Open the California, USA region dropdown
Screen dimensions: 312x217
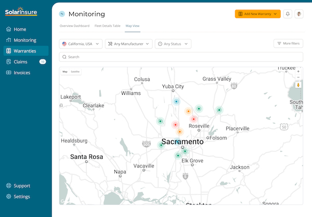pos(81,44)
